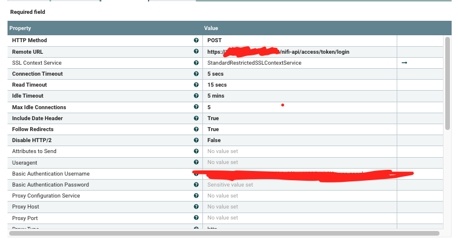Open help icon for Disable HTTP/2
The image size is (458, 242).
[x=196, y=140]
